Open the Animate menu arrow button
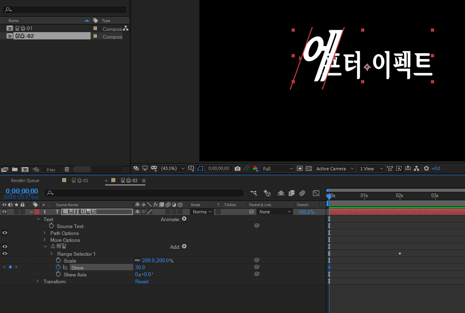465x313 pixels. 184,219
